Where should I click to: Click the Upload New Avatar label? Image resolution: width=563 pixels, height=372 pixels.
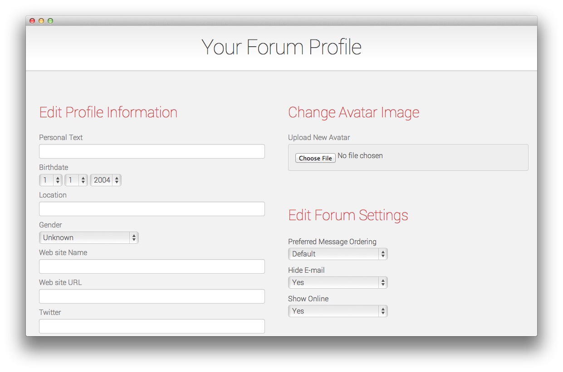tap(319, 137)
